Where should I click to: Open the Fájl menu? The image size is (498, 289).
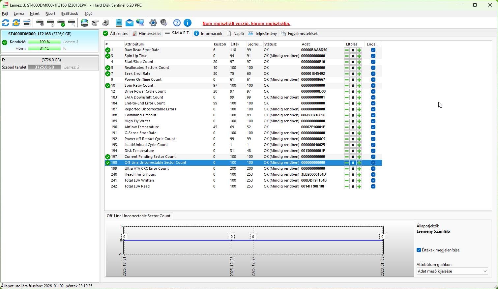click(x=5, y=14)
